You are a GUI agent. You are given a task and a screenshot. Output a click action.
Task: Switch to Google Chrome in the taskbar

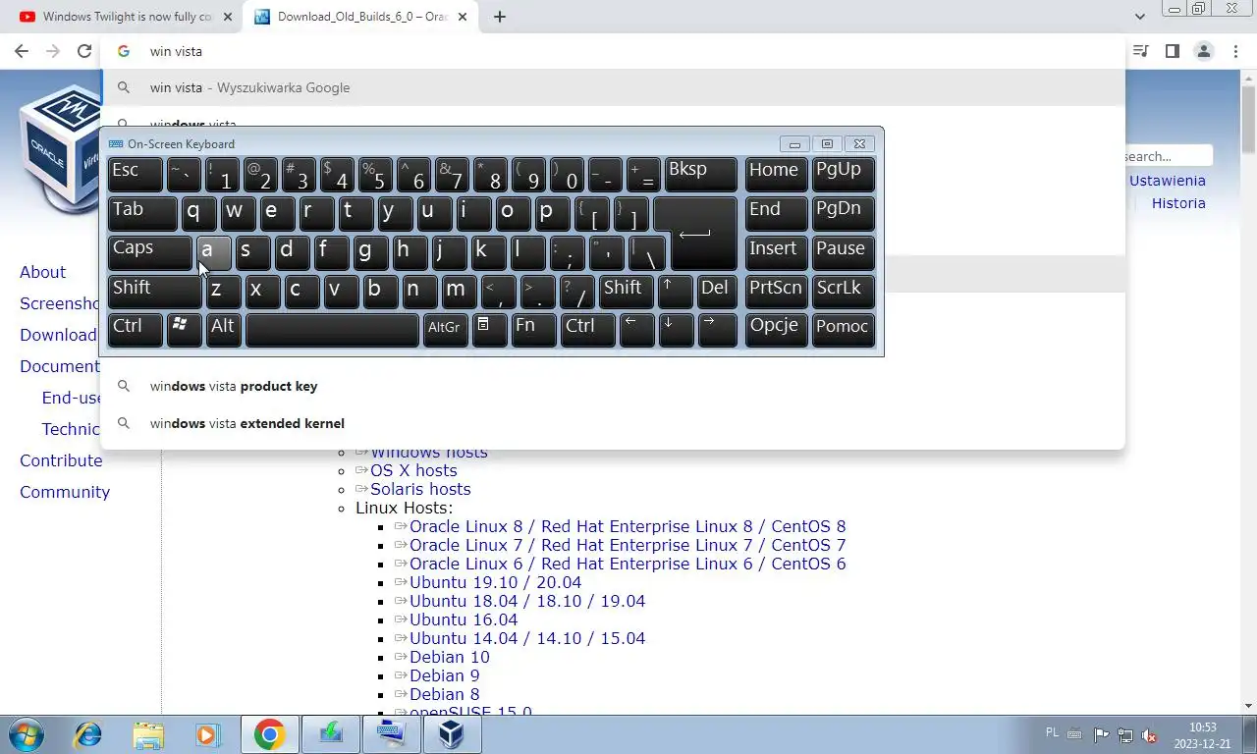270,734
